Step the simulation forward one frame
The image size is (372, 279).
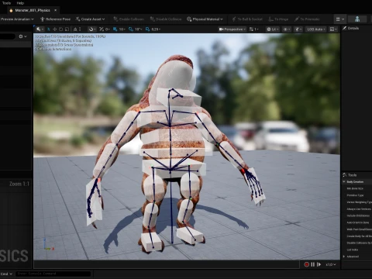[319, 264]
